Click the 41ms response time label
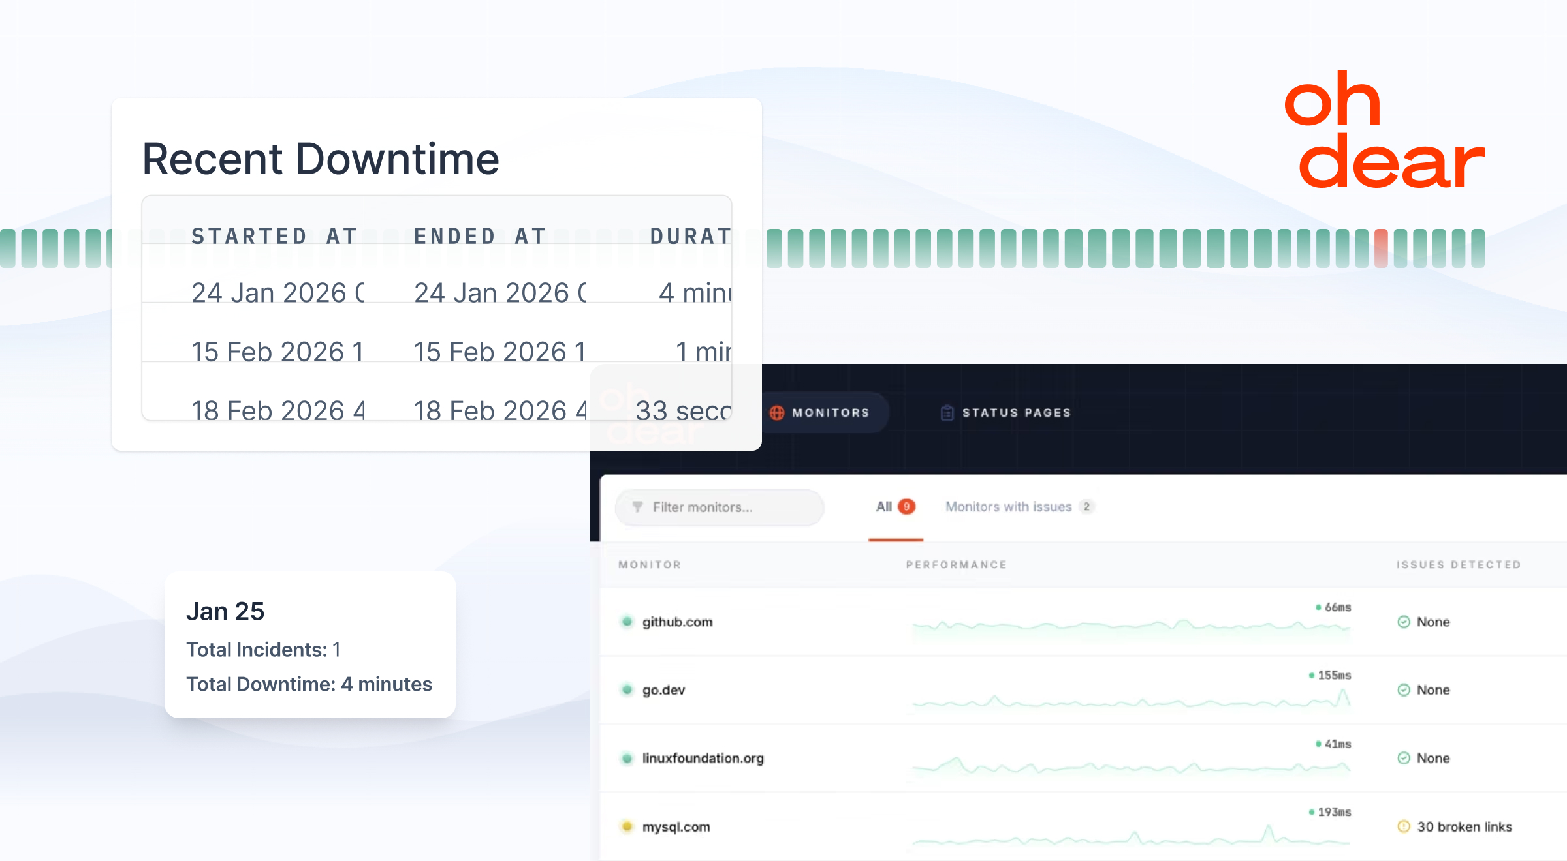The image size is (1567, 861). [1337, 744]
